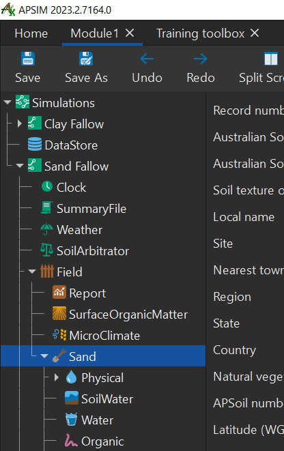Click the Split Screen icon
Image resolution: width=284 pixels, height=451 pixels.
271,59
